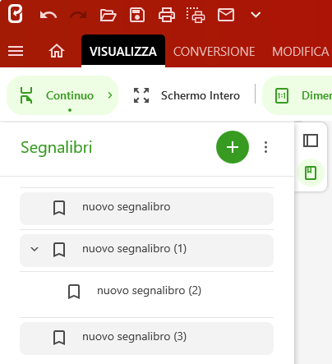
Task: Switch to the MODIFICA tab
Action: pos(300,52)
